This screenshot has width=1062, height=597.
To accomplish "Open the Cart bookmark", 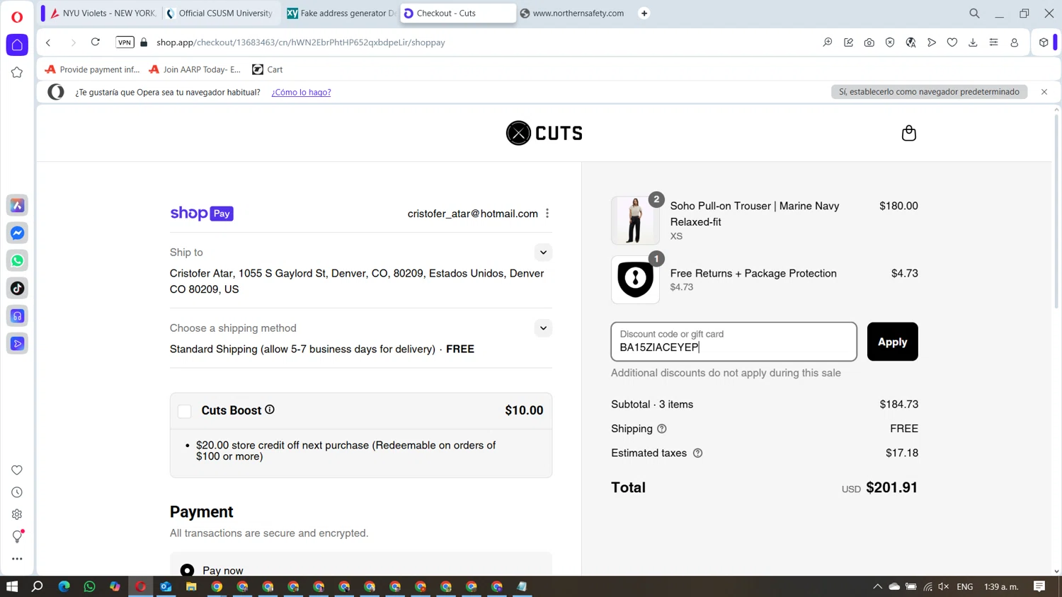I will click(x=268, y=69).
